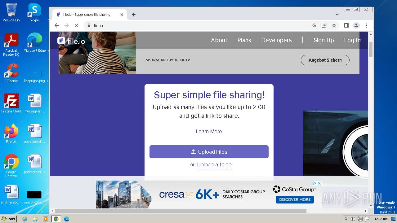Click the file.io logo

pyautogui.click(x=71, y=41)
